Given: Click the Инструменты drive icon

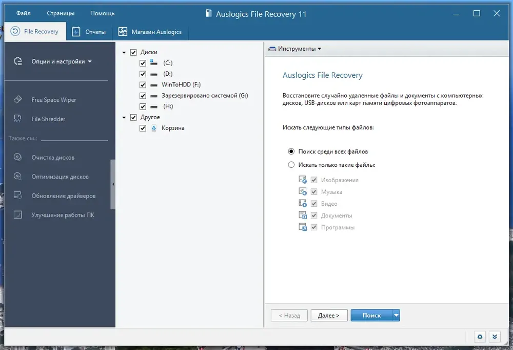Looking at the screenshot, I should pos(272,49).
